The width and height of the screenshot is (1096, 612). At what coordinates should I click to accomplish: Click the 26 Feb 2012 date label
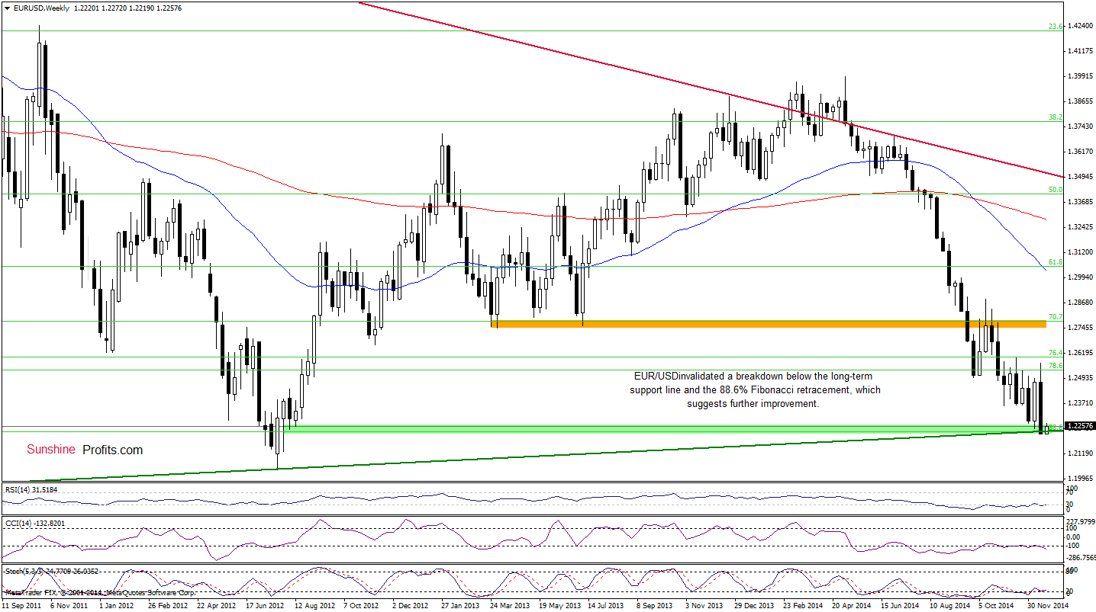click(168, 606)
